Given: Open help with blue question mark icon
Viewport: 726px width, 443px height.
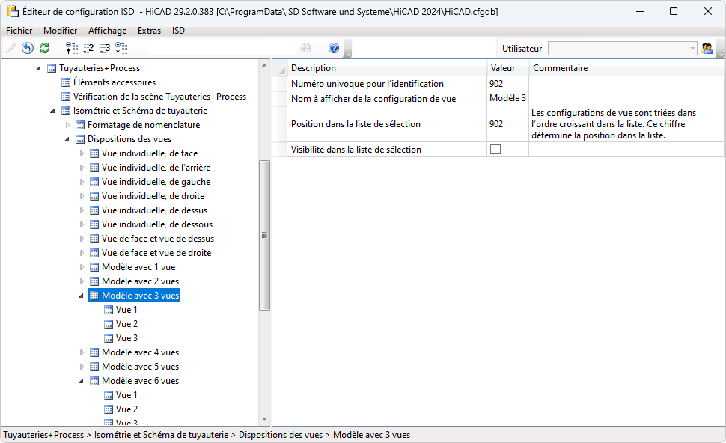Looking at the screenshot, I should [334, 48].
